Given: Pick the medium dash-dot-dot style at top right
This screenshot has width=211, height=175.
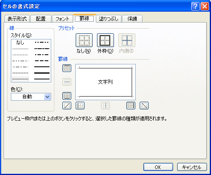Looking at the screenshot, I should pyautogui.click(x=42, y=42).
